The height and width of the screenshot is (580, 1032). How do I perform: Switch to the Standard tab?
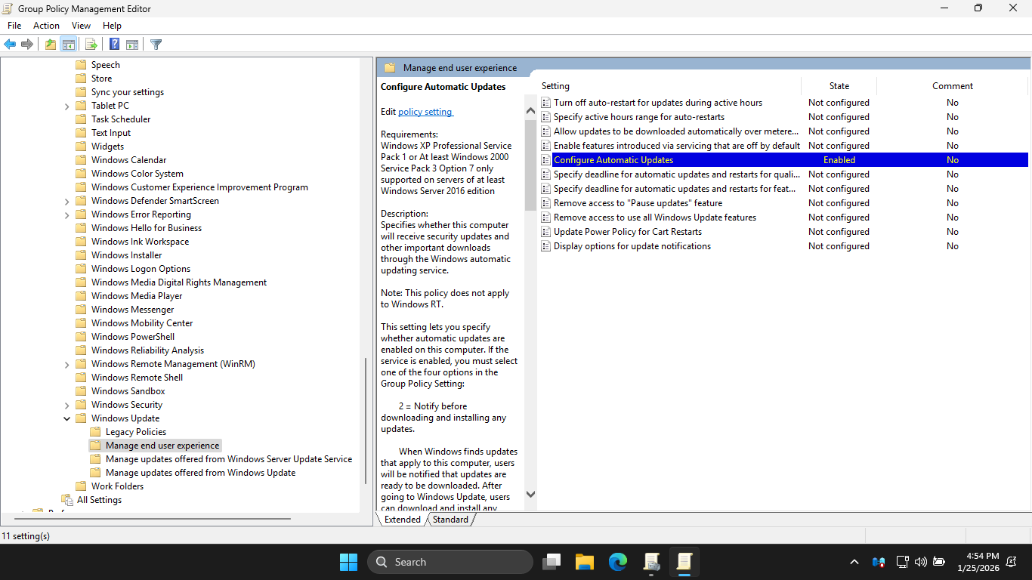(450, 520)
